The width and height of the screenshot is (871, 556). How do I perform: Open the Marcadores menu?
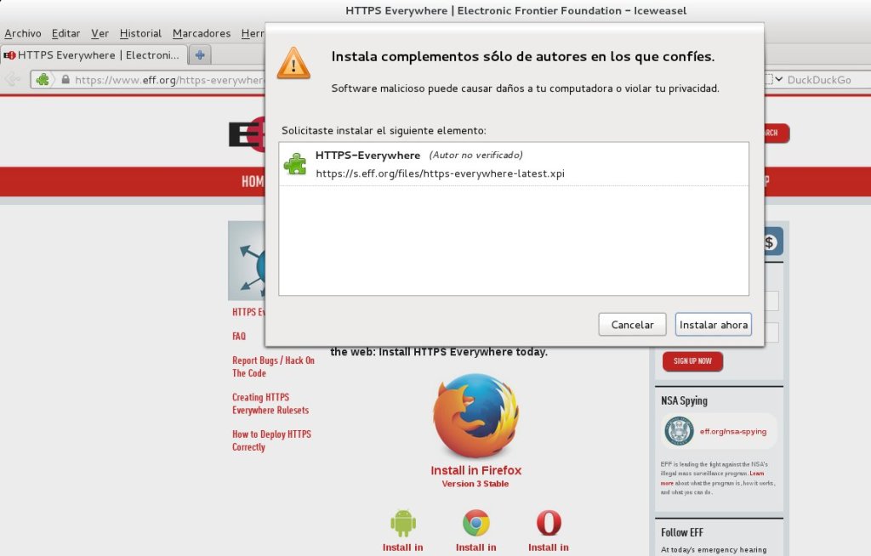click(202, 33)
